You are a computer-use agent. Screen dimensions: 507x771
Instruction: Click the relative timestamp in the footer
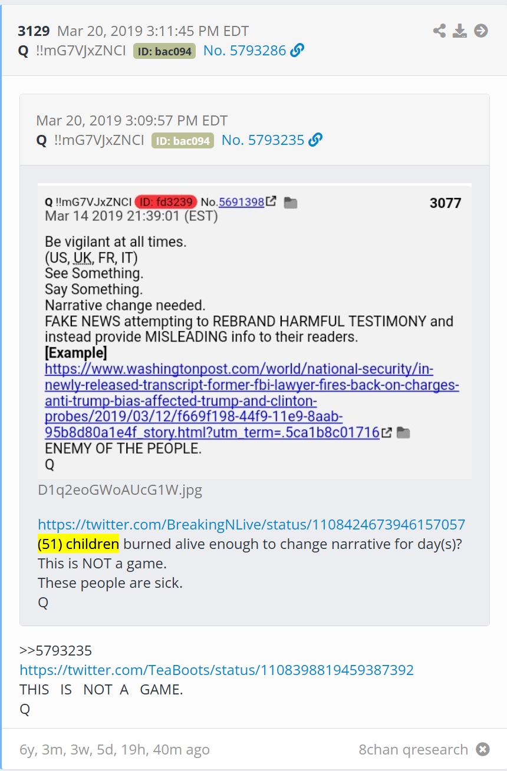click(114, 749)
